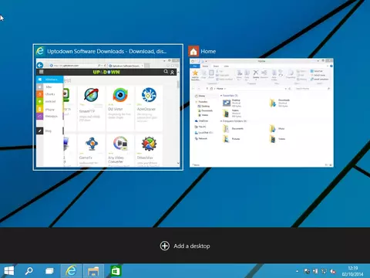Switch to the View ribbon tab in Explorer
This screenshot has width=370, height=278.
pyautogui.click(x=226, y=66)
